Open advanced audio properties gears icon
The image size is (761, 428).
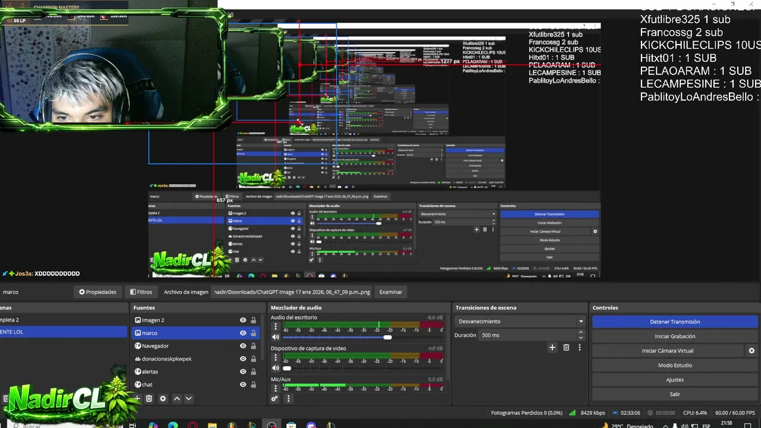tap(275, 398)
